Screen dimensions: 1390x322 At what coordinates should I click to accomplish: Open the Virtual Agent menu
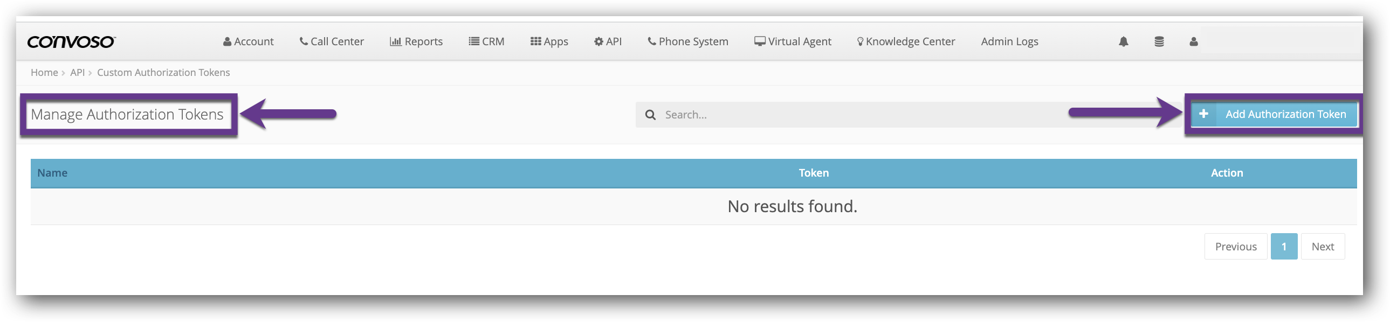click(793, 41)
